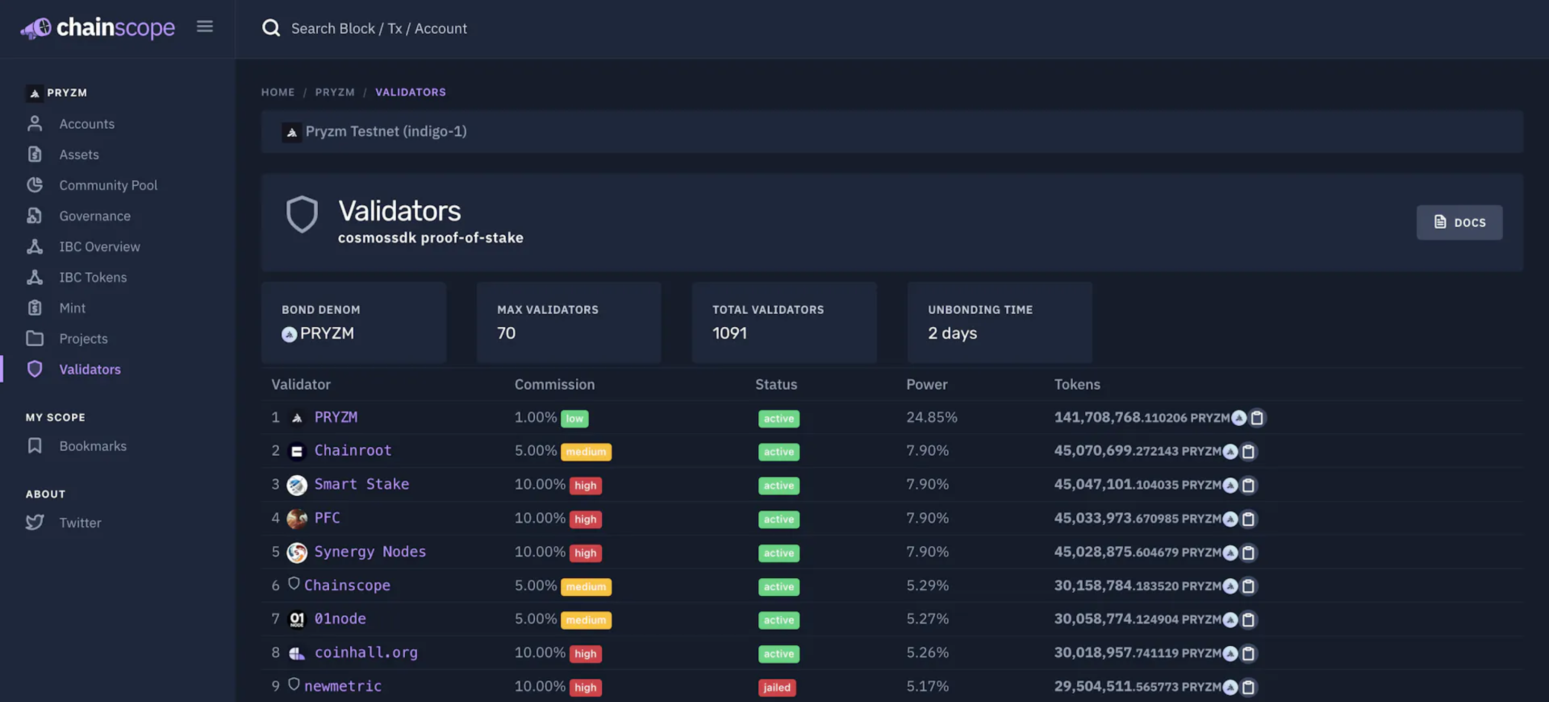Open Bookmarks under My Scope

click(93, 446)
